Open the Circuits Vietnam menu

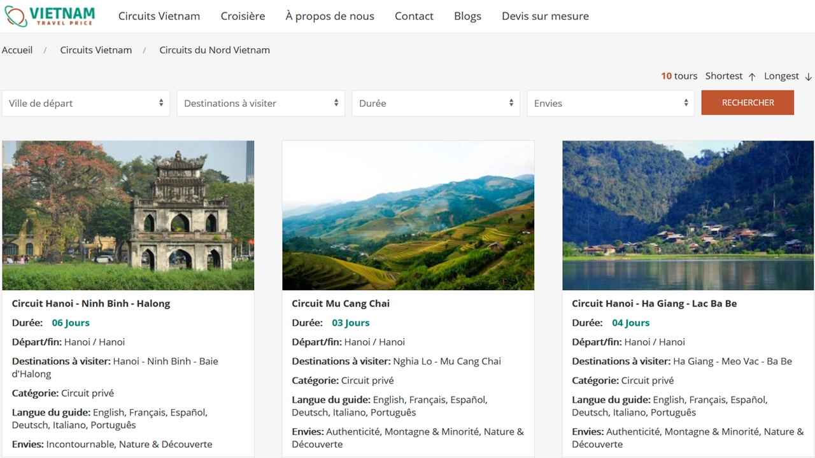159,16
